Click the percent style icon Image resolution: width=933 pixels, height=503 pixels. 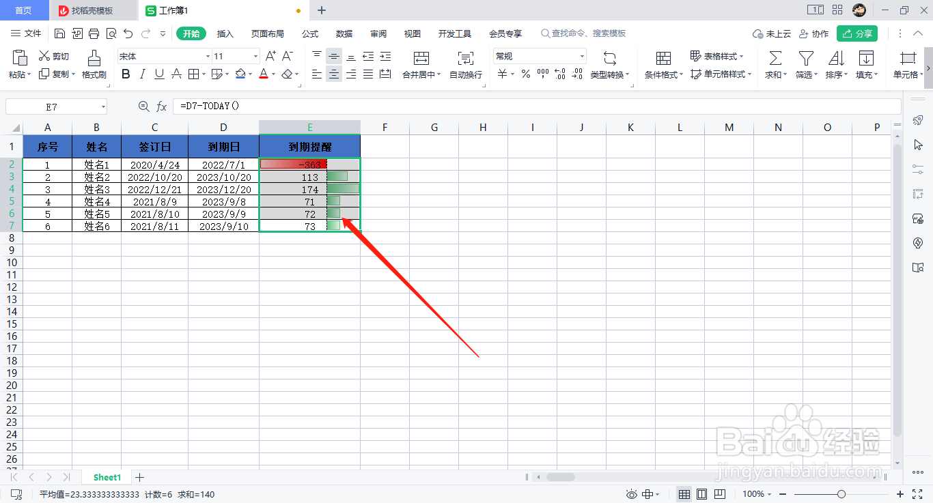tap(526, 74)
